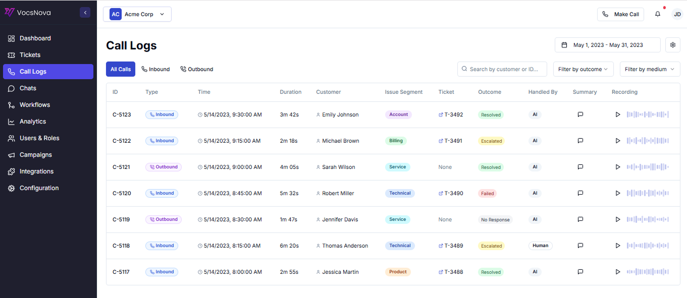Collapse the sidebar using the chevron button

tap(85, 12)
